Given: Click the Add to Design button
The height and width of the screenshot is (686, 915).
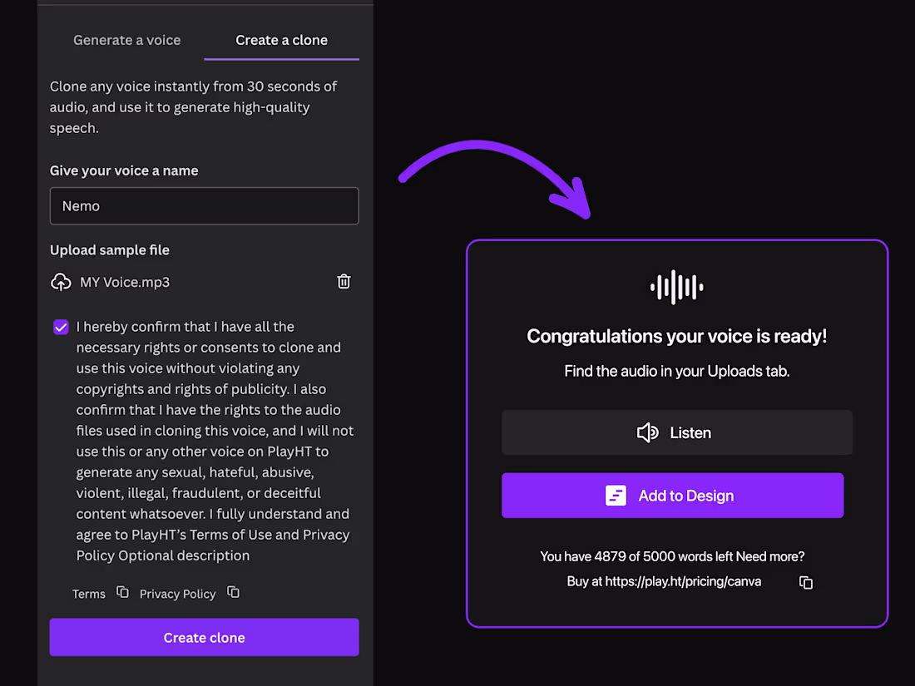Looking at the screenshot, I should [x=672, y=496].
